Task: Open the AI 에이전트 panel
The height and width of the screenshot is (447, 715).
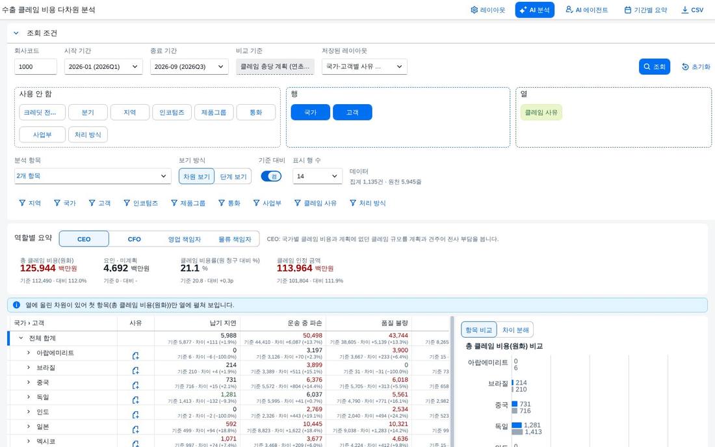Action: tap(587, 10)
